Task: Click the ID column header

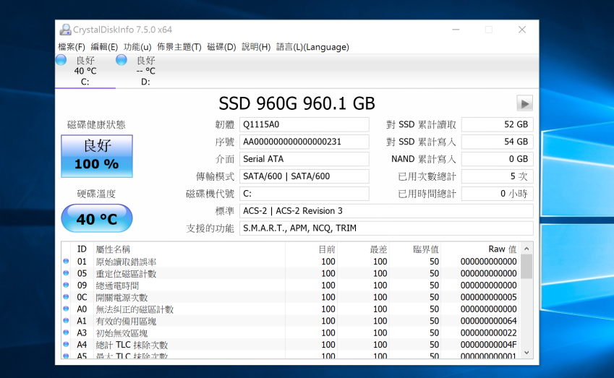Action: pyautogui.click(x=82, y=249)
